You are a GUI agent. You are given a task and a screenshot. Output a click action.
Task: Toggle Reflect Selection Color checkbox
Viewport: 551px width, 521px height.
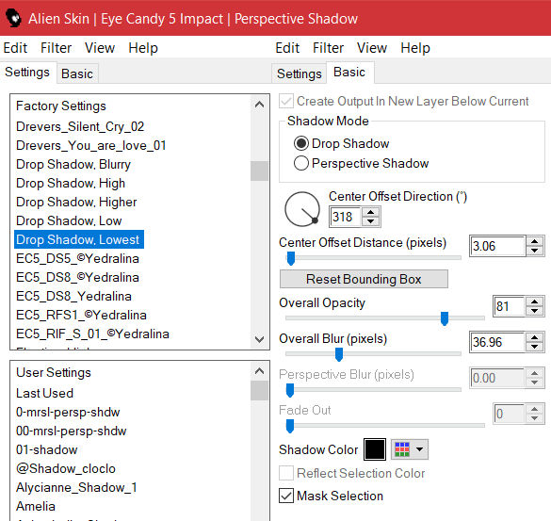[286, 473]
